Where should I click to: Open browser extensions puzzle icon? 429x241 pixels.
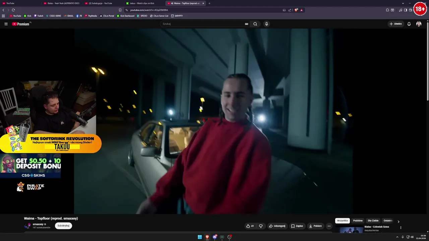point(387,10)
